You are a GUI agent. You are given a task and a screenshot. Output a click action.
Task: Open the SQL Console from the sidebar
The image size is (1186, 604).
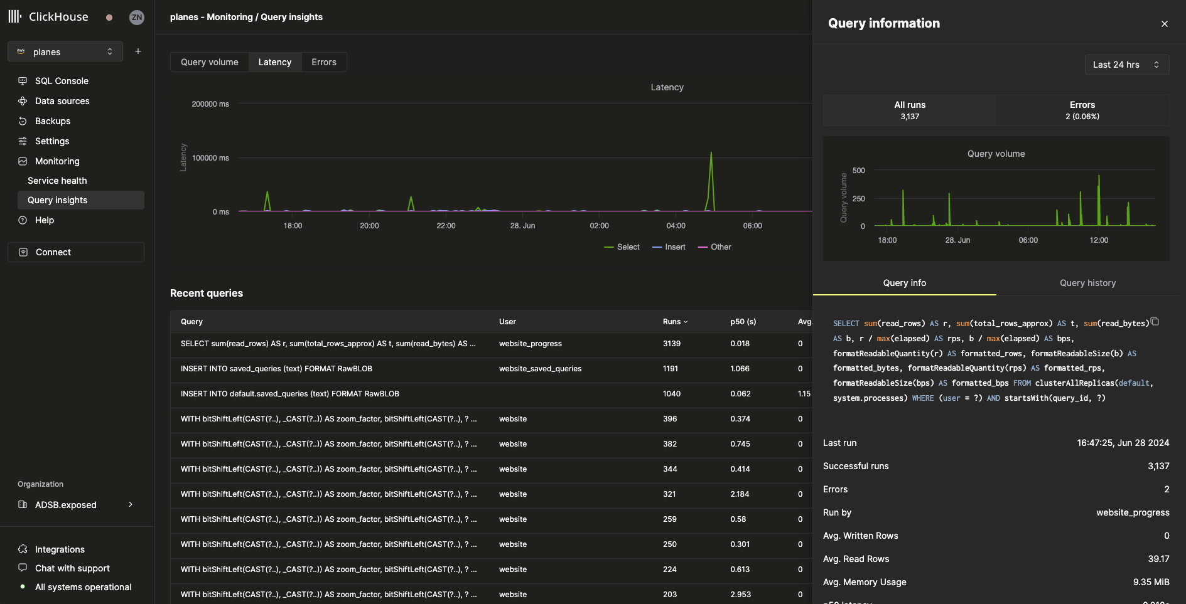(61, 81)
